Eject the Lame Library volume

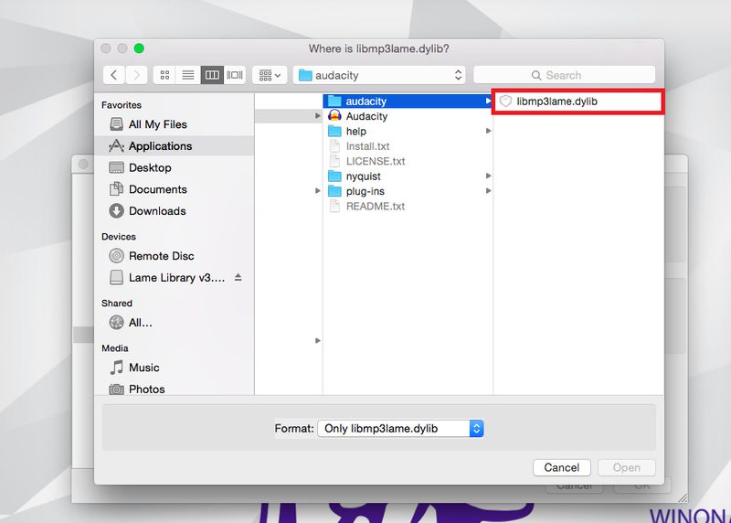click(238, 277)
